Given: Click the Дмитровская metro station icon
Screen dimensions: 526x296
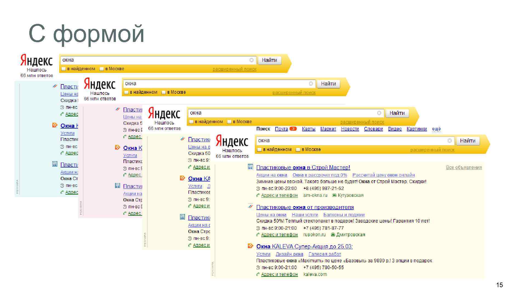Looking at the screenshot, I should (x=333, y=235).
